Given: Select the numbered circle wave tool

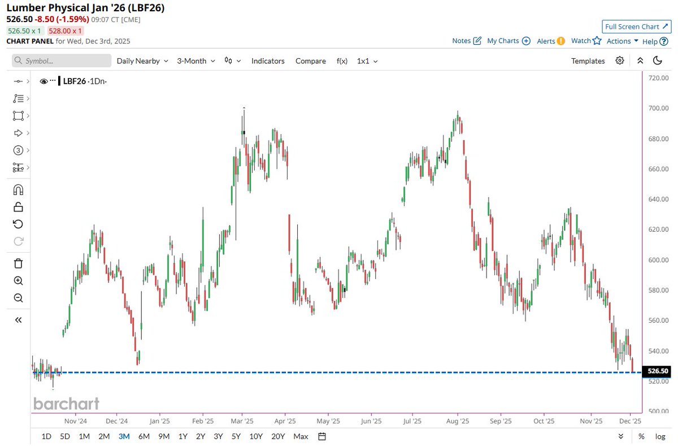Looking at the screenshot, I should (18, 150).
